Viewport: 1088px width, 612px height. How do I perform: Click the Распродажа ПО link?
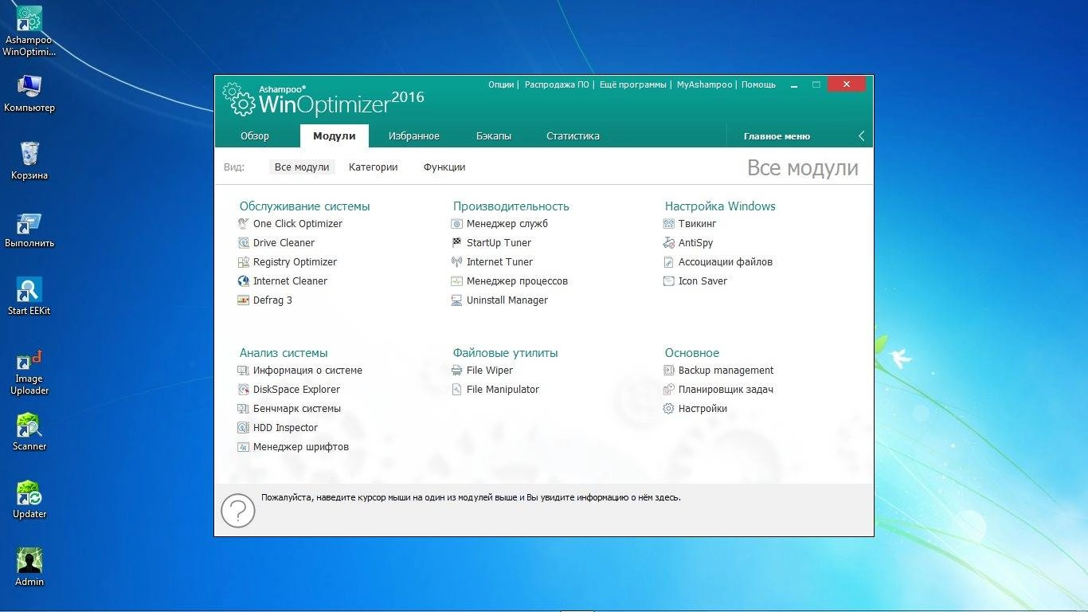[557, 84]
